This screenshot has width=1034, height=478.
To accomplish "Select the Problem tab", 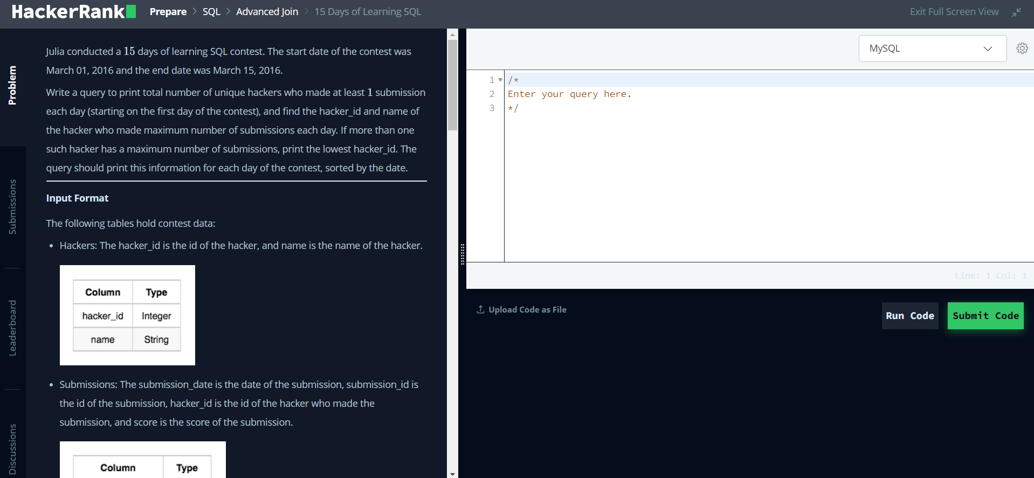I will [x=12, y=86].
